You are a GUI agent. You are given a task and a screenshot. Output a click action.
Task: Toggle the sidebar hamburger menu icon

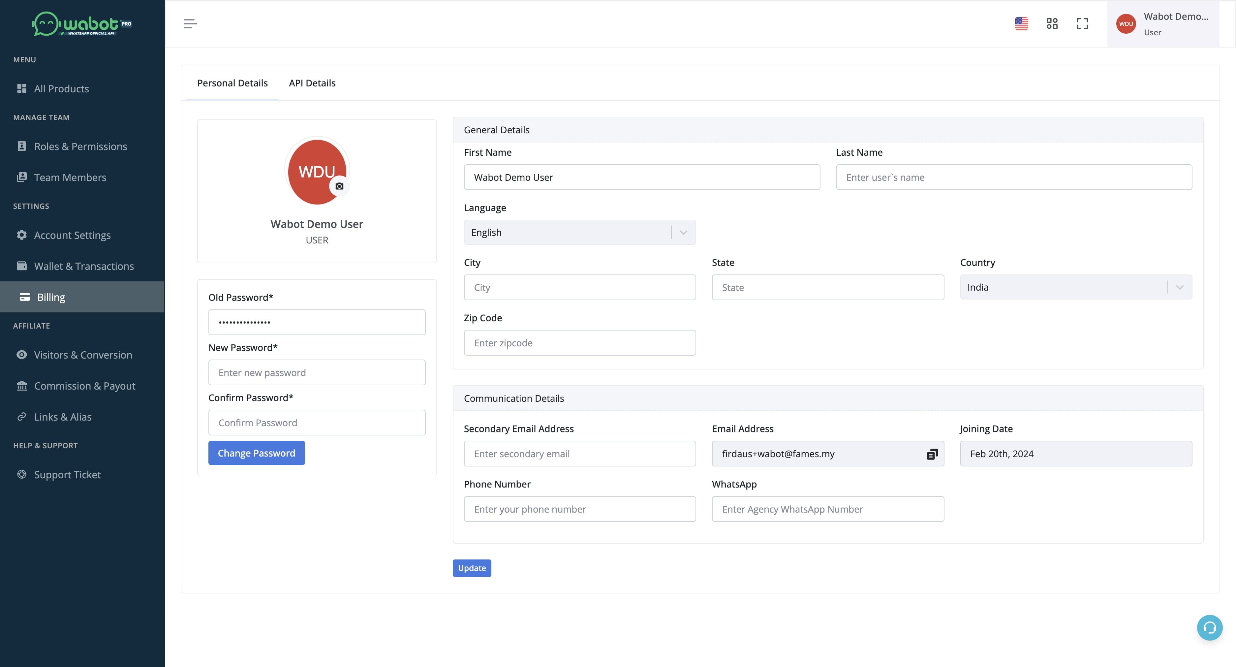pos(191,23)
